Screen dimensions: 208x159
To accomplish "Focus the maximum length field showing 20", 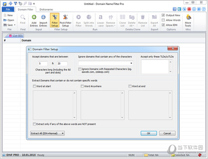I will point(62,63).
